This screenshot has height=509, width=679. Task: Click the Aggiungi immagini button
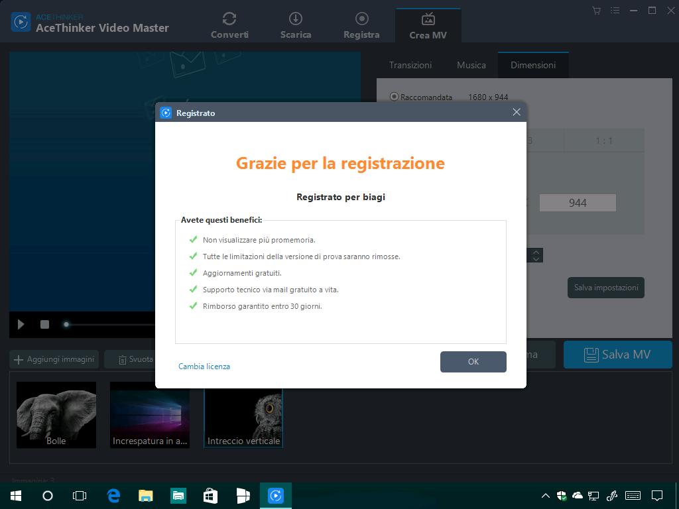click(x=54, y=359)
